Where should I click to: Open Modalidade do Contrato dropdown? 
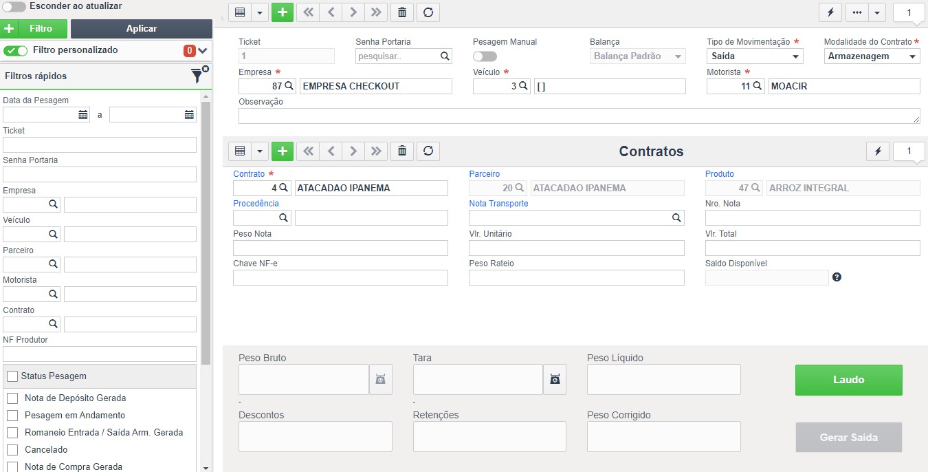[x=872, y=56]
